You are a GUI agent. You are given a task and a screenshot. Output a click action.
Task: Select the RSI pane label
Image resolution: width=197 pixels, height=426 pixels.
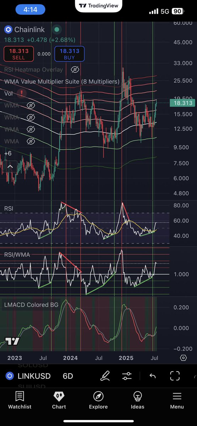pyautogui.click(x=9, y=208)
